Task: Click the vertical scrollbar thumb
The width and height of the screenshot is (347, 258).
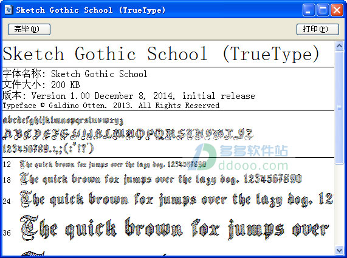Action: tap(339, 107)
